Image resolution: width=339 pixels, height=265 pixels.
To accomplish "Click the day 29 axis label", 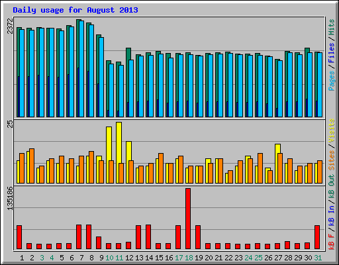I will 298,258.
